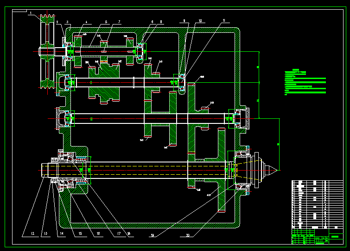Select part callout number 20
The image size is (350, 251).
click(188, 235)
